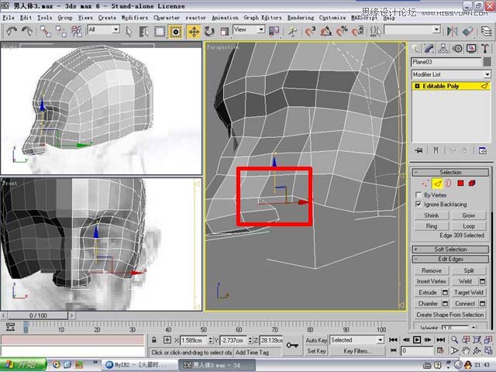Open Select by Name list
This screenshot has width=496, height=372.
(x=144, y=32)
